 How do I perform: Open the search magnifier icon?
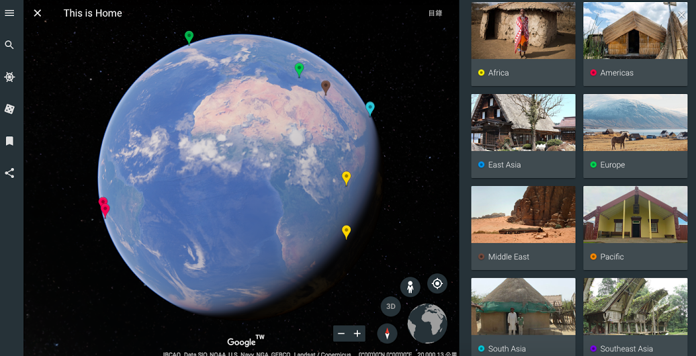coord(9,45)
